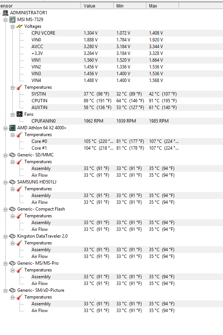This screenshot has width=223, height=335.
Task: Collapse the Fans section
Action: pyautogui.click(x=12, y=115)
